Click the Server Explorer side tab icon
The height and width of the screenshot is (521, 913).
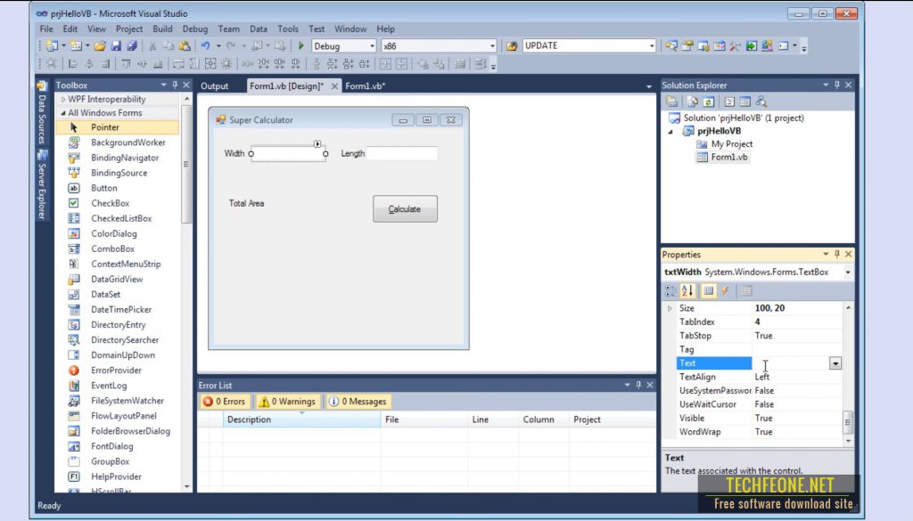click(x=42, y=155)
